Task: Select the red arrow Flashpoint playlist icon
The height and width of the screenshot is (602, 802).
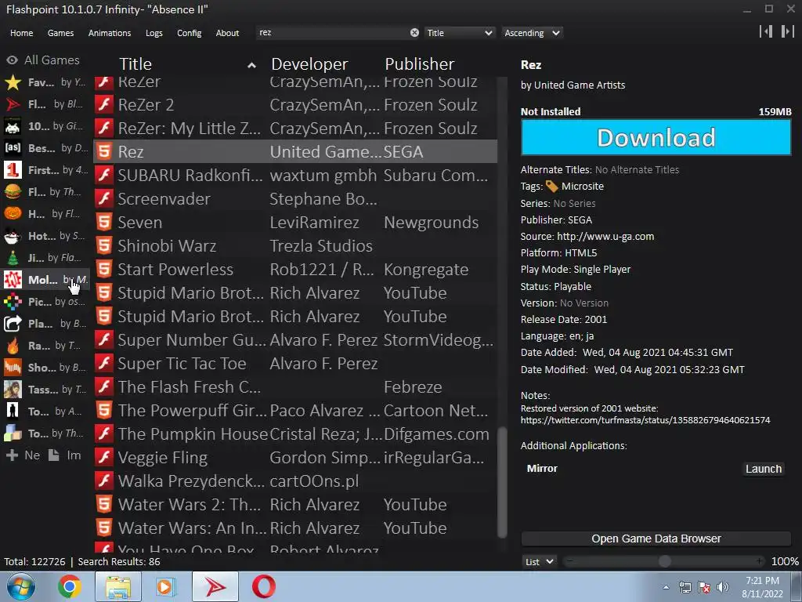Action: pyautogui.click(x=13, y=104)
